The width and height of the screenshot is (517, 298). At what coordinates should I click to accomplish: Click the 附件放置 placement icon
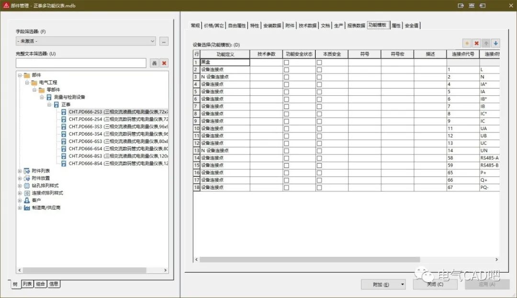tap(27, 178)
